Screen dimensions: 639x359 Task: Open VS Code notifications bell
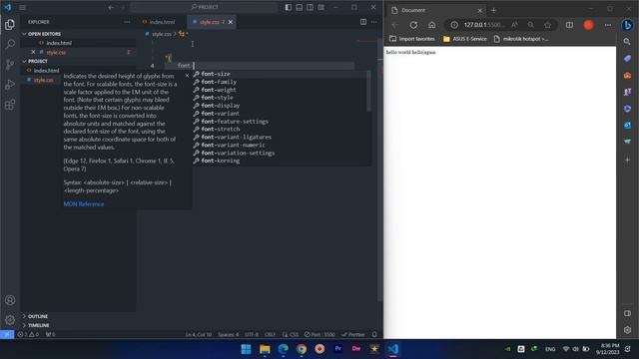[374, 334]
